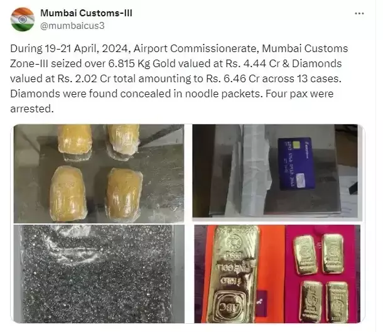The width and height of the screenshot is (383, 332).
Task: Open the photo showing the blue card
Action: [275, 171]
